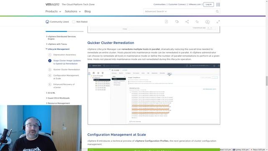Expand the Resource Management section
268x151 pixels.
pyautogui.click(x=58, y=103)
